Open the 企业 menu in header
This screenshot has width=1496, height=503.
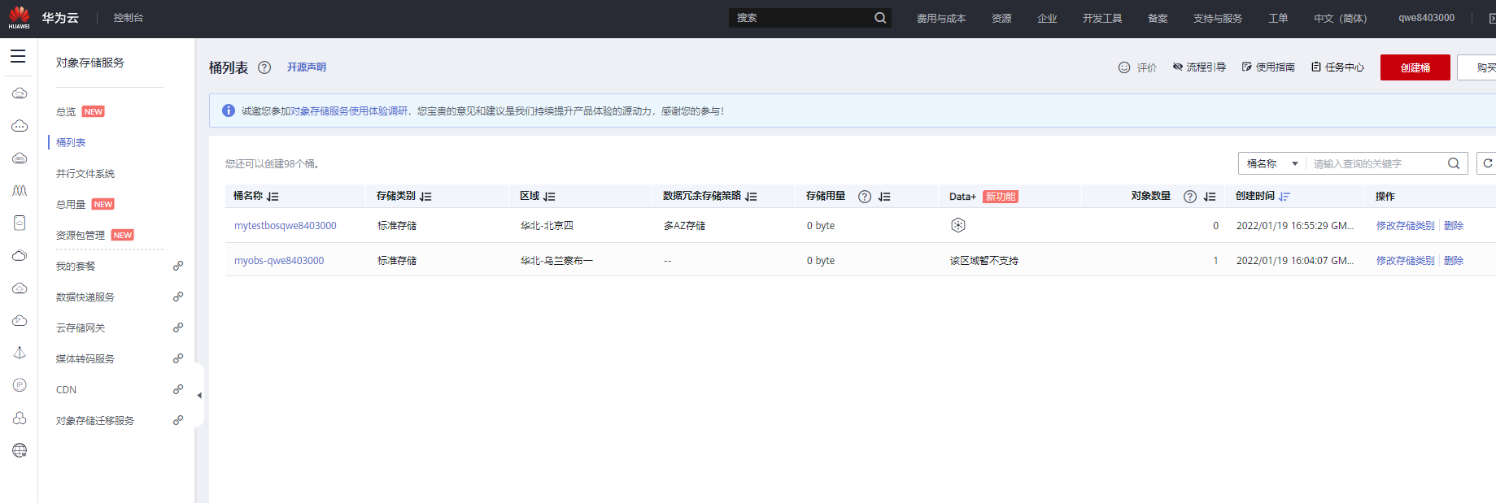tap(1047, 18)
